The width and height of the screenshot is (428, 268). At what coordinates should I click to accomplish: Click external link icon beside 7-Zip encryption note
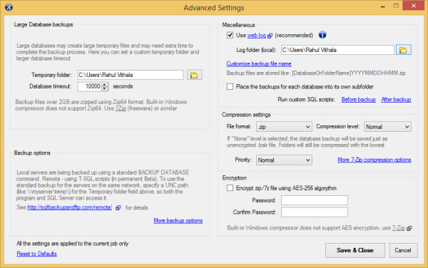tap(409, 228)
